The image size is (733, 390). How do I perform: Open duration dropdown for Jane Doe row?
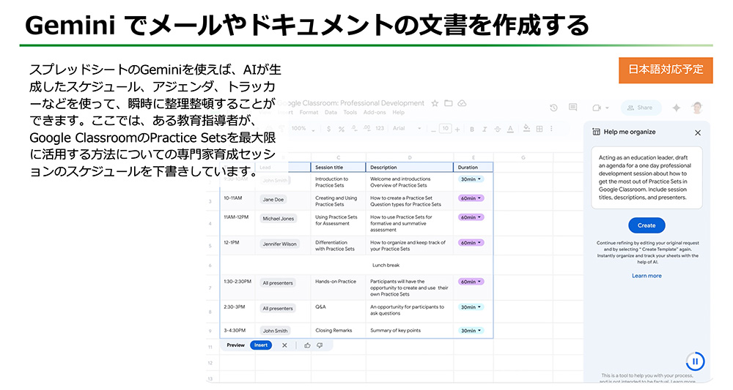(x=471, y=198)
